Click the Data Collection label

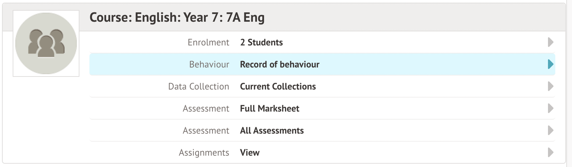[199, 87]
